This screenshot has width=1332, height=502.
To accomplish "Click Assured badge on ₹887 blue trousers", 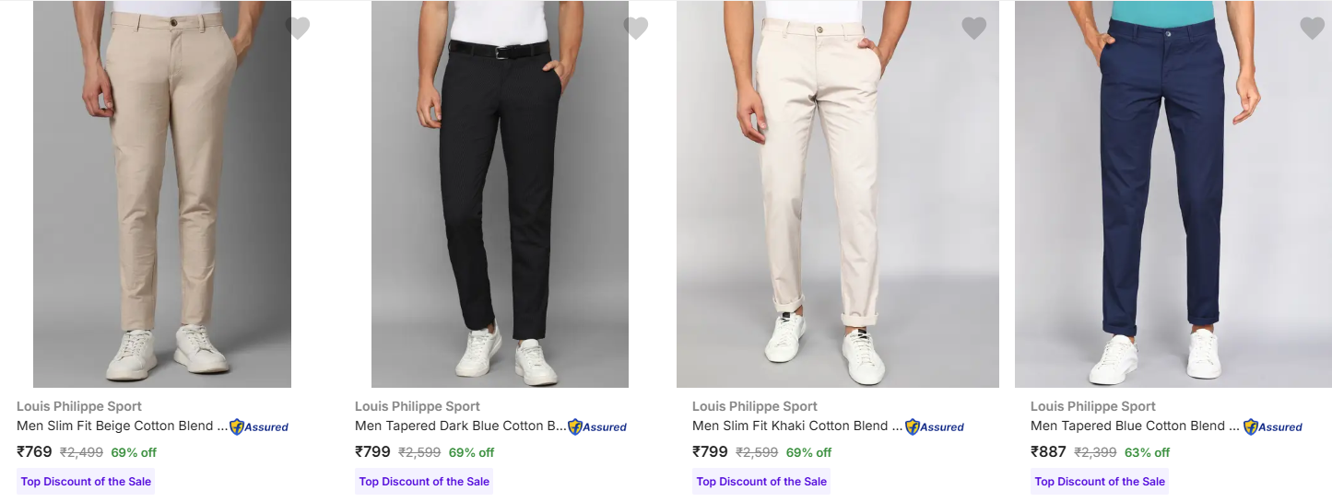I will point(1273,426).
